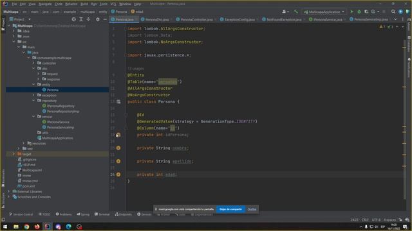Open Project view selector dropdown

(20, 19)
